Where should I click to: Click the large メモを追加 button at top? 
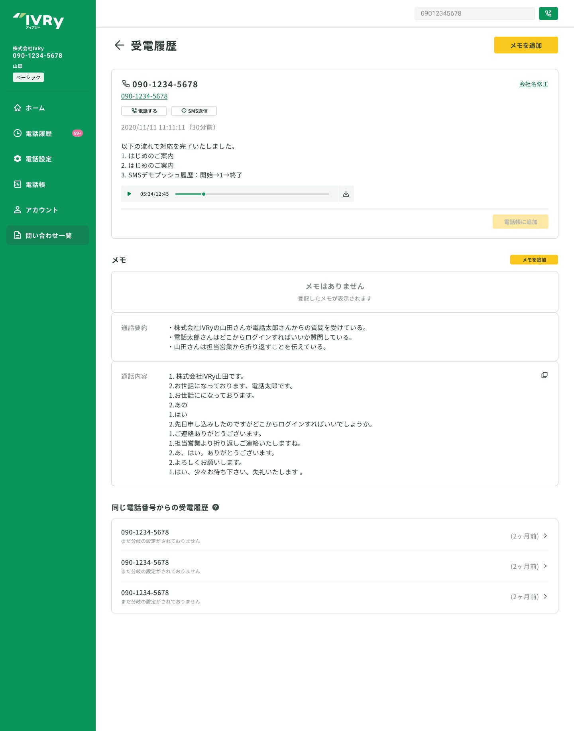(x=526, y=45)
